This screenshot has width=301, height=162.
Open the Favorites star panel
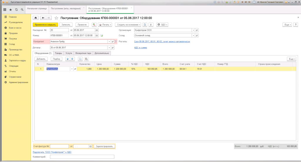[x=11, y=10]
